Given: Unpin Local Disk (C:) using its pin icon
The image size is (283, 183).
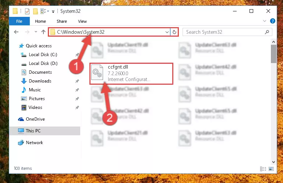Looking at the screenshot, I should coord(77,55).
